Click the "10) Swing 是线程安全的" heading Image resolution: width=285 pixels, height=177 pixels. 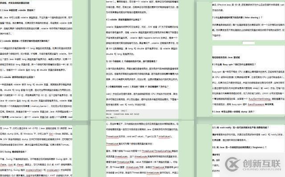[13, 152]
